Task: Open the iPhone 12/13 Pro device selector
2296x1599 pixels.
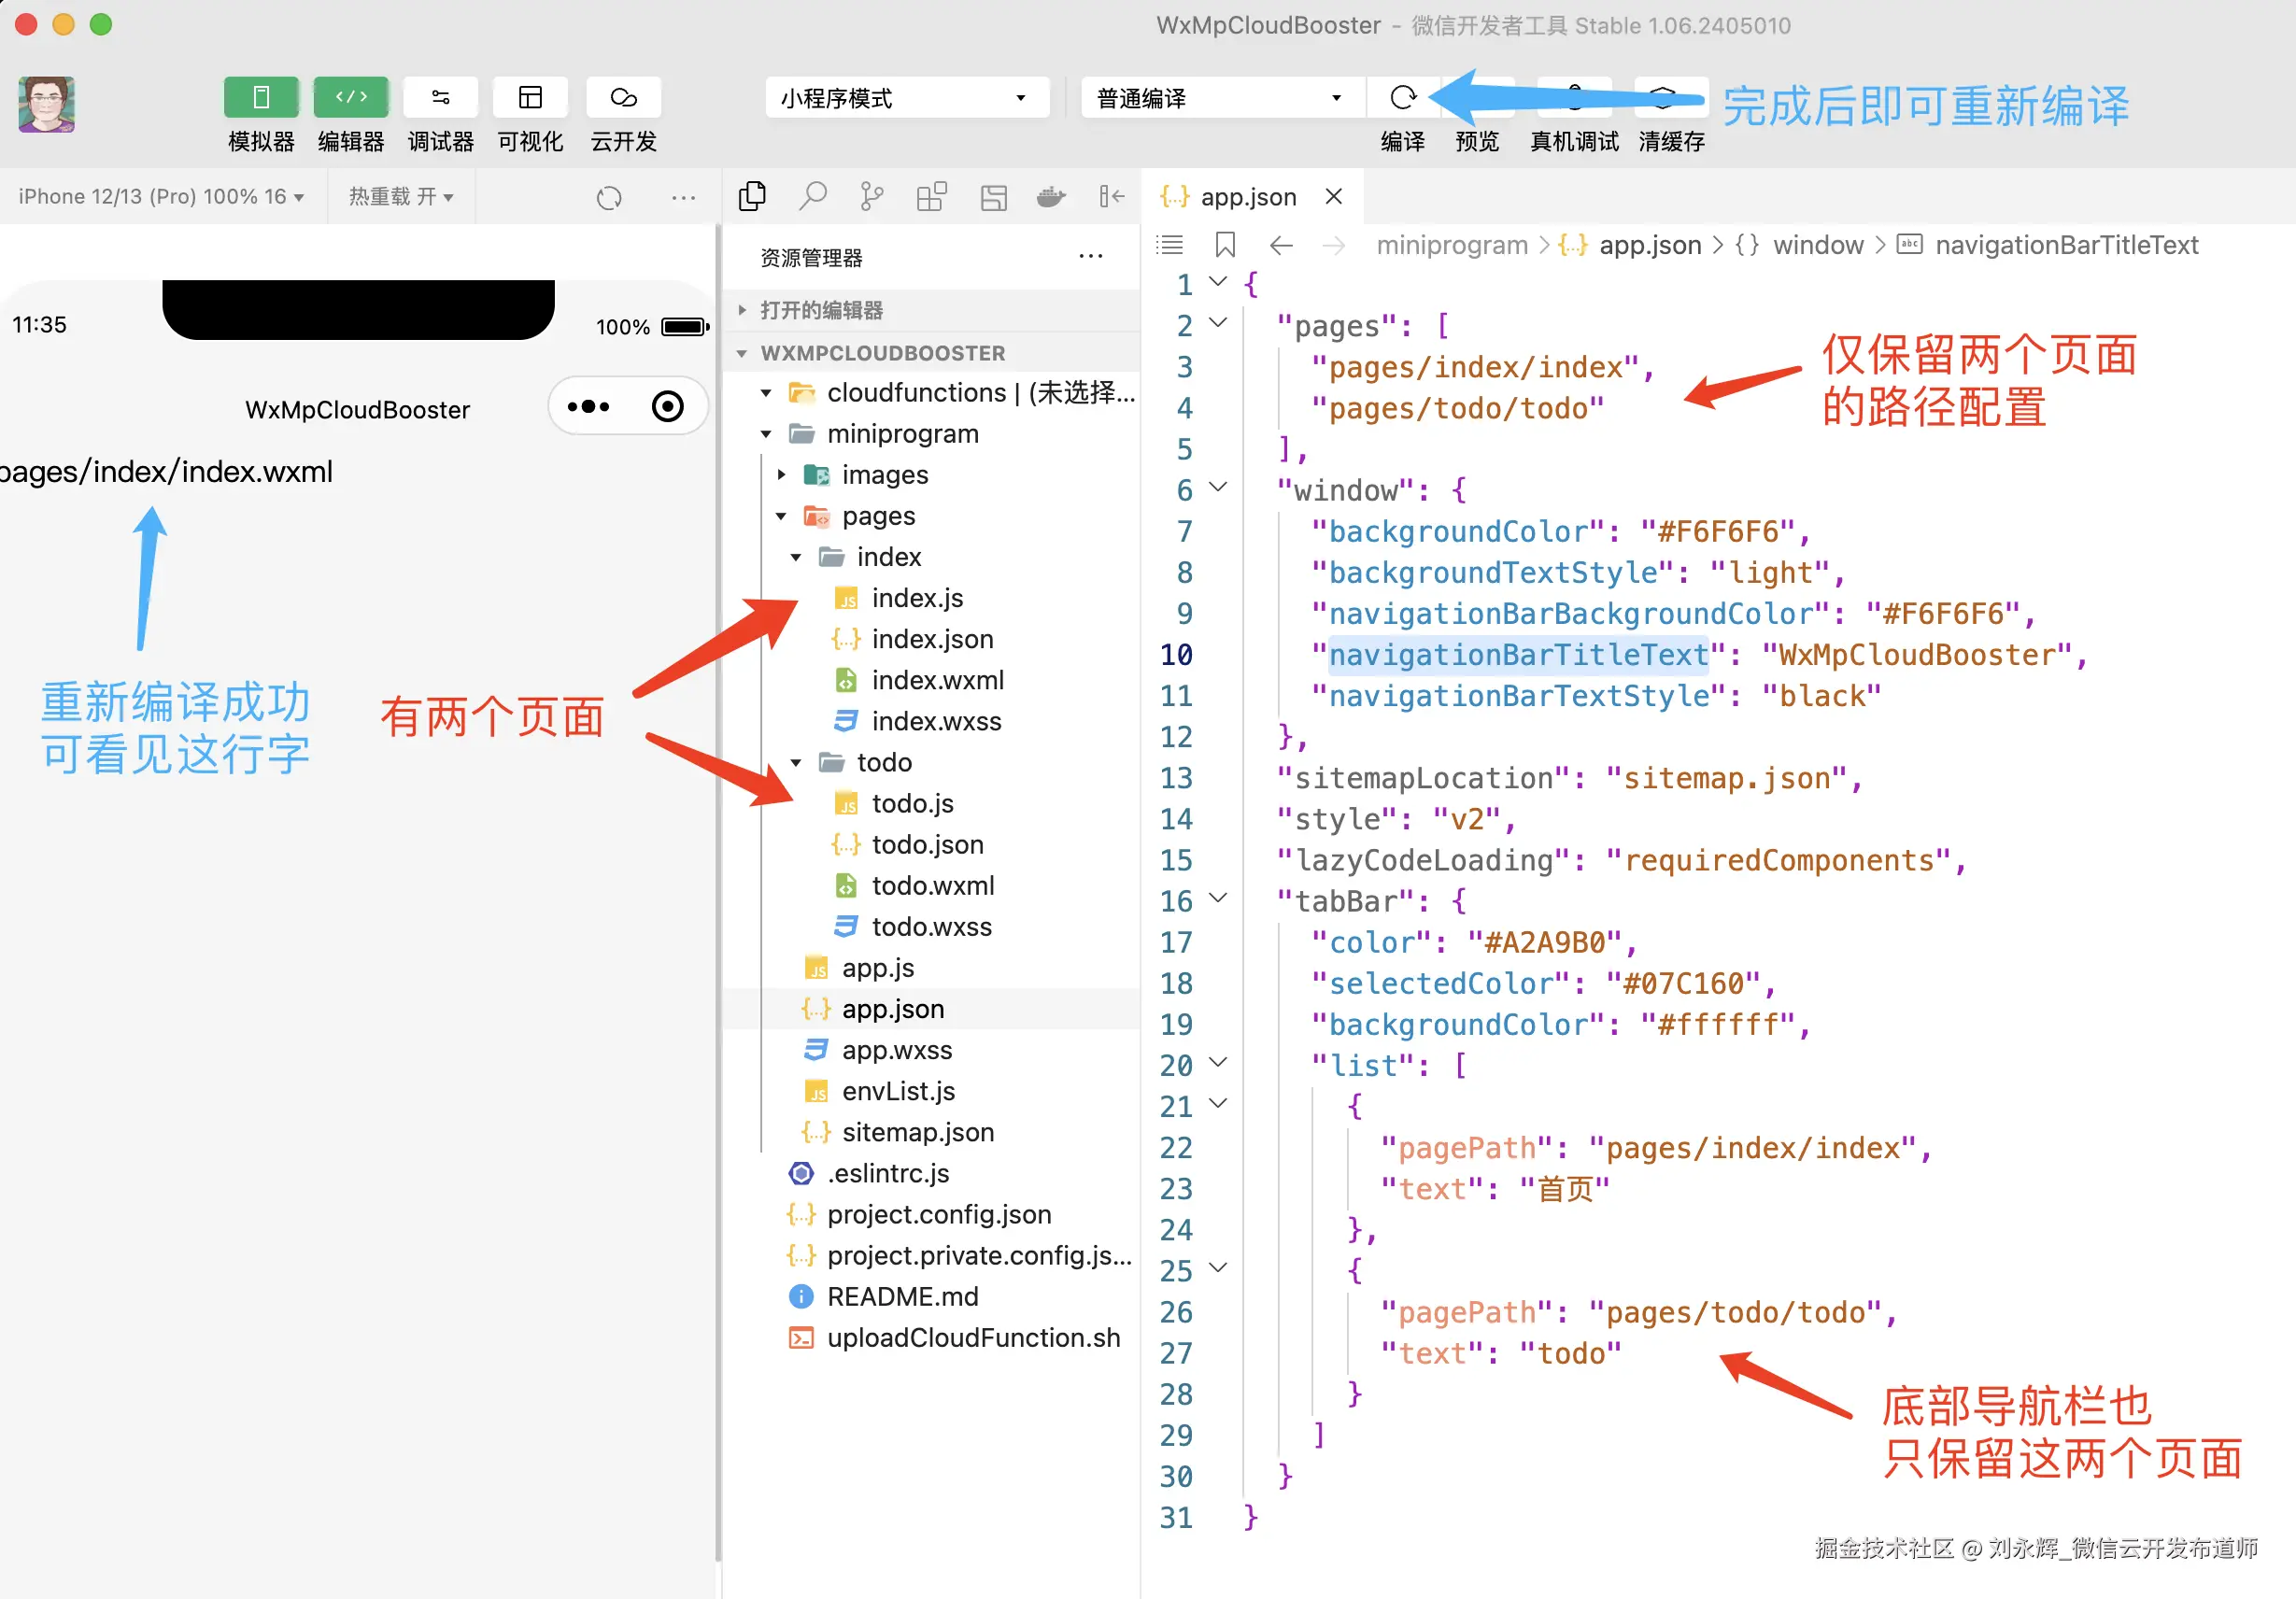Action: [160, 197]
